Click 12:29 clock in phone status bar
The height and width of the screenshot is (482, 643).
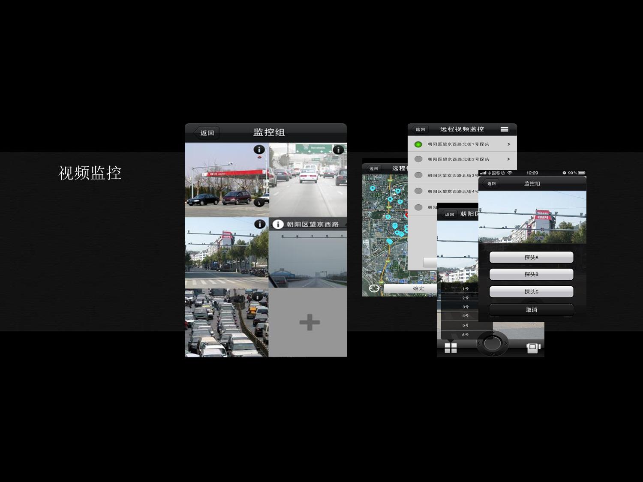(x=532, y=173)
